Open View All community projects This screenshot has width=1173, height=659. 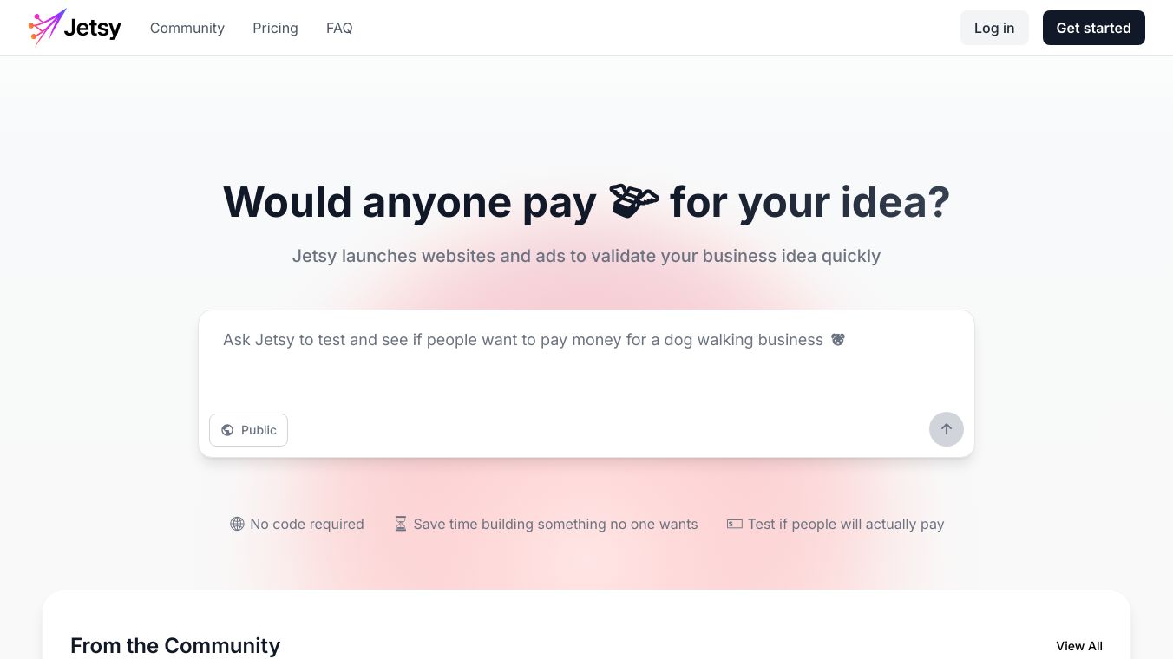click(x=1078, y=646)
